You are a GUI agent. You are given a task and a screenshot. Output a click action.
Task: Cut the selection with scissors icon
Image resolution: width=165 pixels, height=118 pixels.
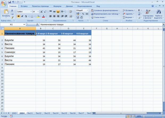click(x=12, y=10)
